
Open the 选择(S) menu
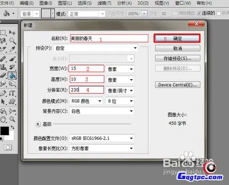point(85,3)
